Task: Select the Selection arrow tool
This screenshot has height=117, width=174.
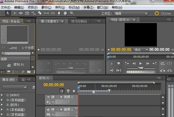Action: 8,13
